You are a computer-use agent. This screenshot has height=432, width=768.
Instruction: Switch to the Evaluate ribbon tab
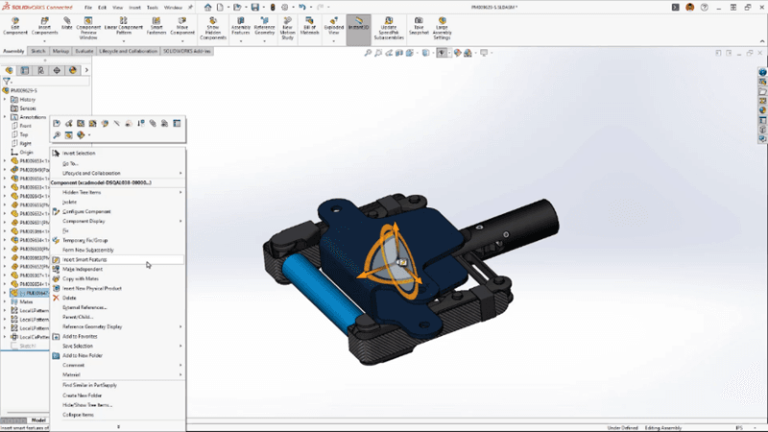84,51
